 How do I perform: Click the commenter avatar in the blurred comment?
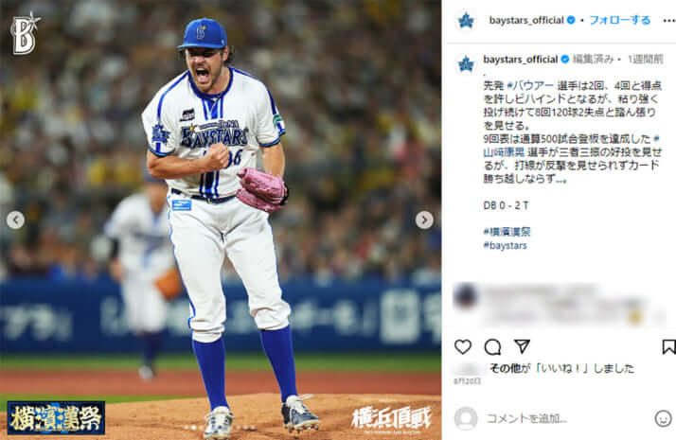(x=465, y=296)
